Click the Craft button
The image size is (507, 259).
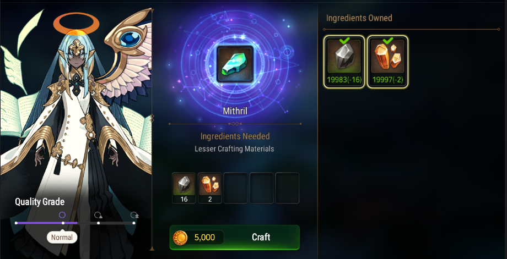(x=235, y=238)
